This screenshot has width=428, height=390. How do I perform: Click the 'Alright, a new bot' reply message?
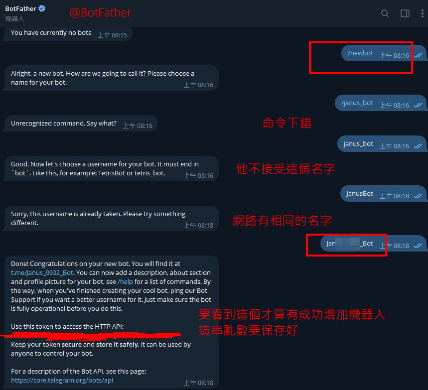point(112,78)
